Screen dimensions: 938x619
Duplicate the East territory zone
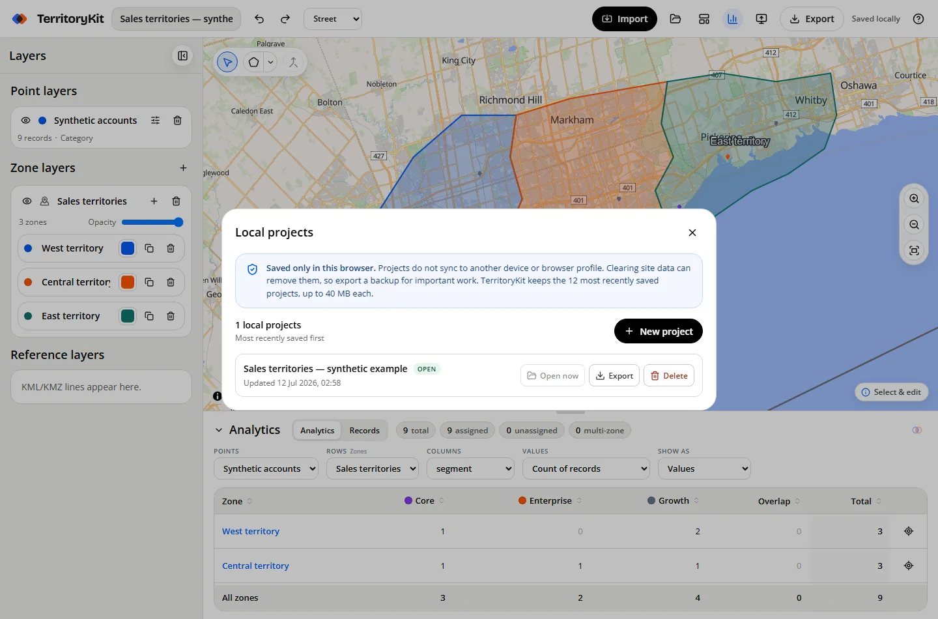click(149, 316)
